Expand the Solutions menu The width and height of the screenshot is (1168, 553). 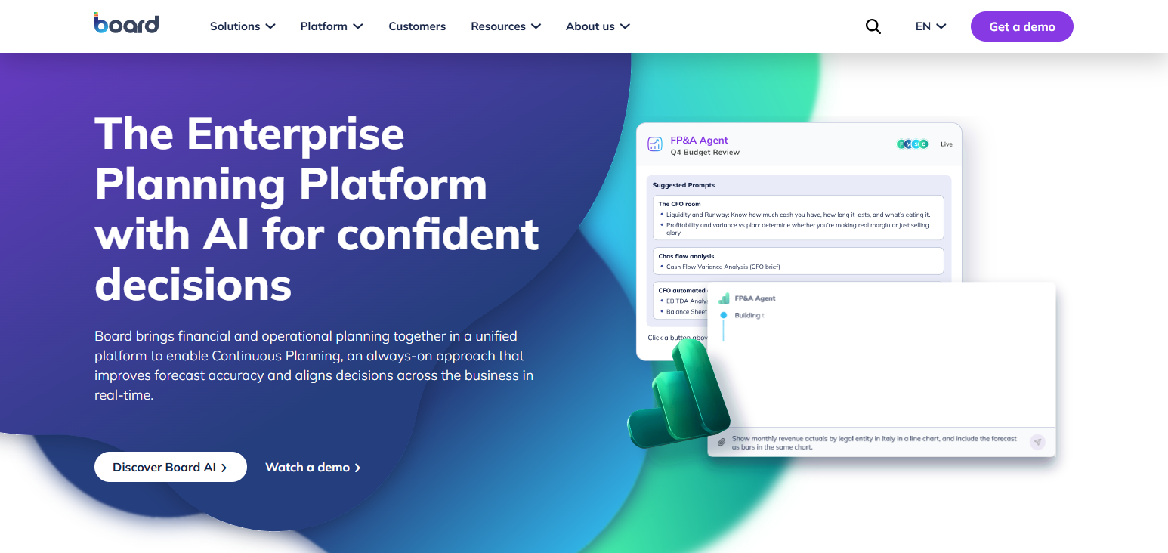tap(243, 26)
